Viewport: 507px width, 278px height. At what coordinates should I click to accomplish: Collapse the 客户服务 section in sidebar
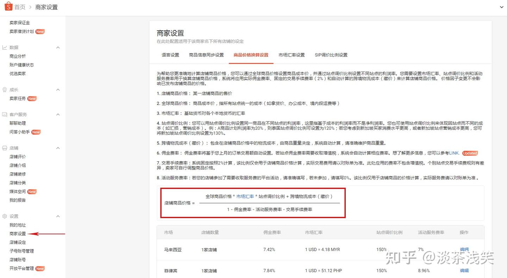tap(58, 114)
